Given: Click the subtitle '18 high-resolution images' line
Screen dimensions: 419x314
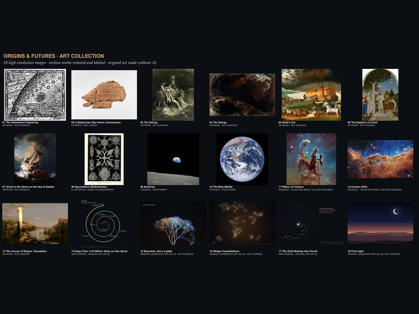Looking at the screenshot, I should [80, 63].
